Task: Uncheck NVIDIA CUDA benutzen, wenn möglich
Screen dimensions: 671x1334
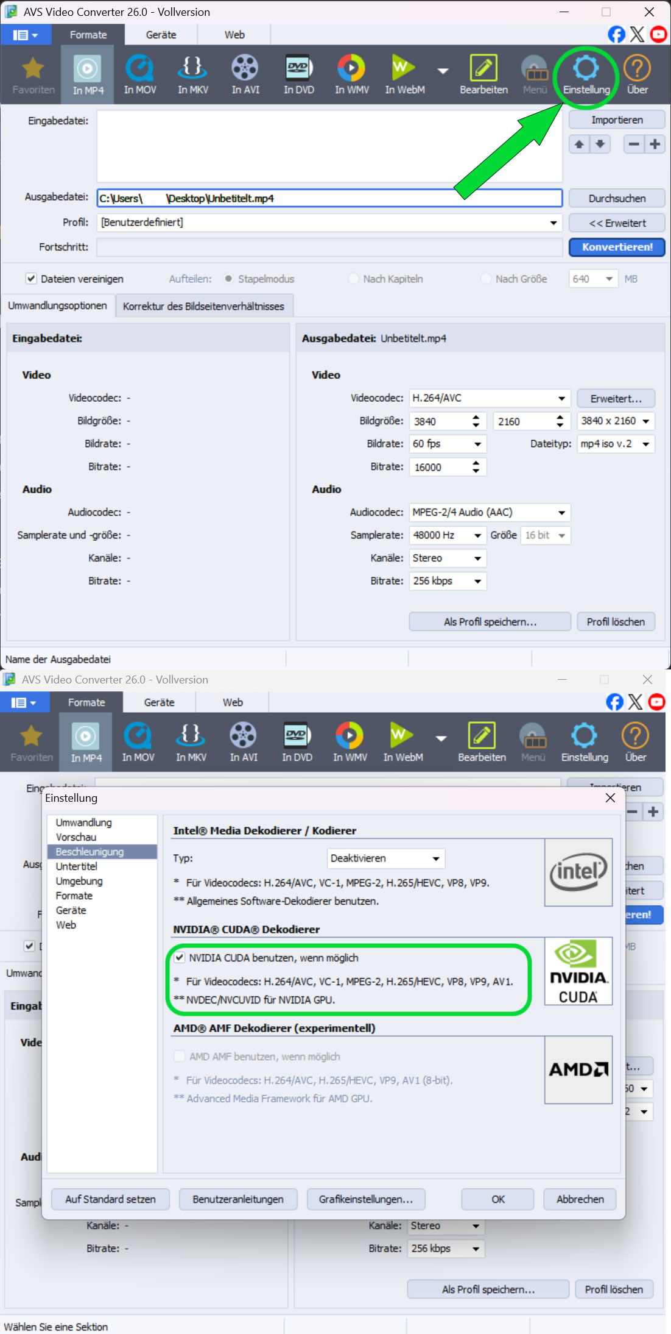Action: (180, 957)
